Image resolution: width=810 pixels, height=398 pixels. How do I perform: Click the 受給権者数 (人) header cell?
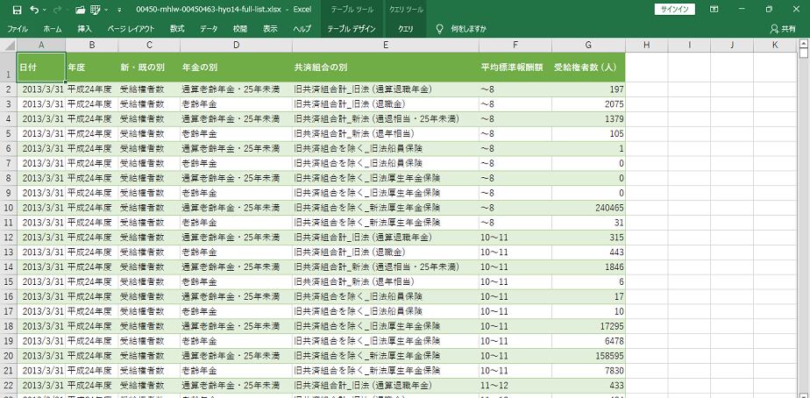point(588,67)
